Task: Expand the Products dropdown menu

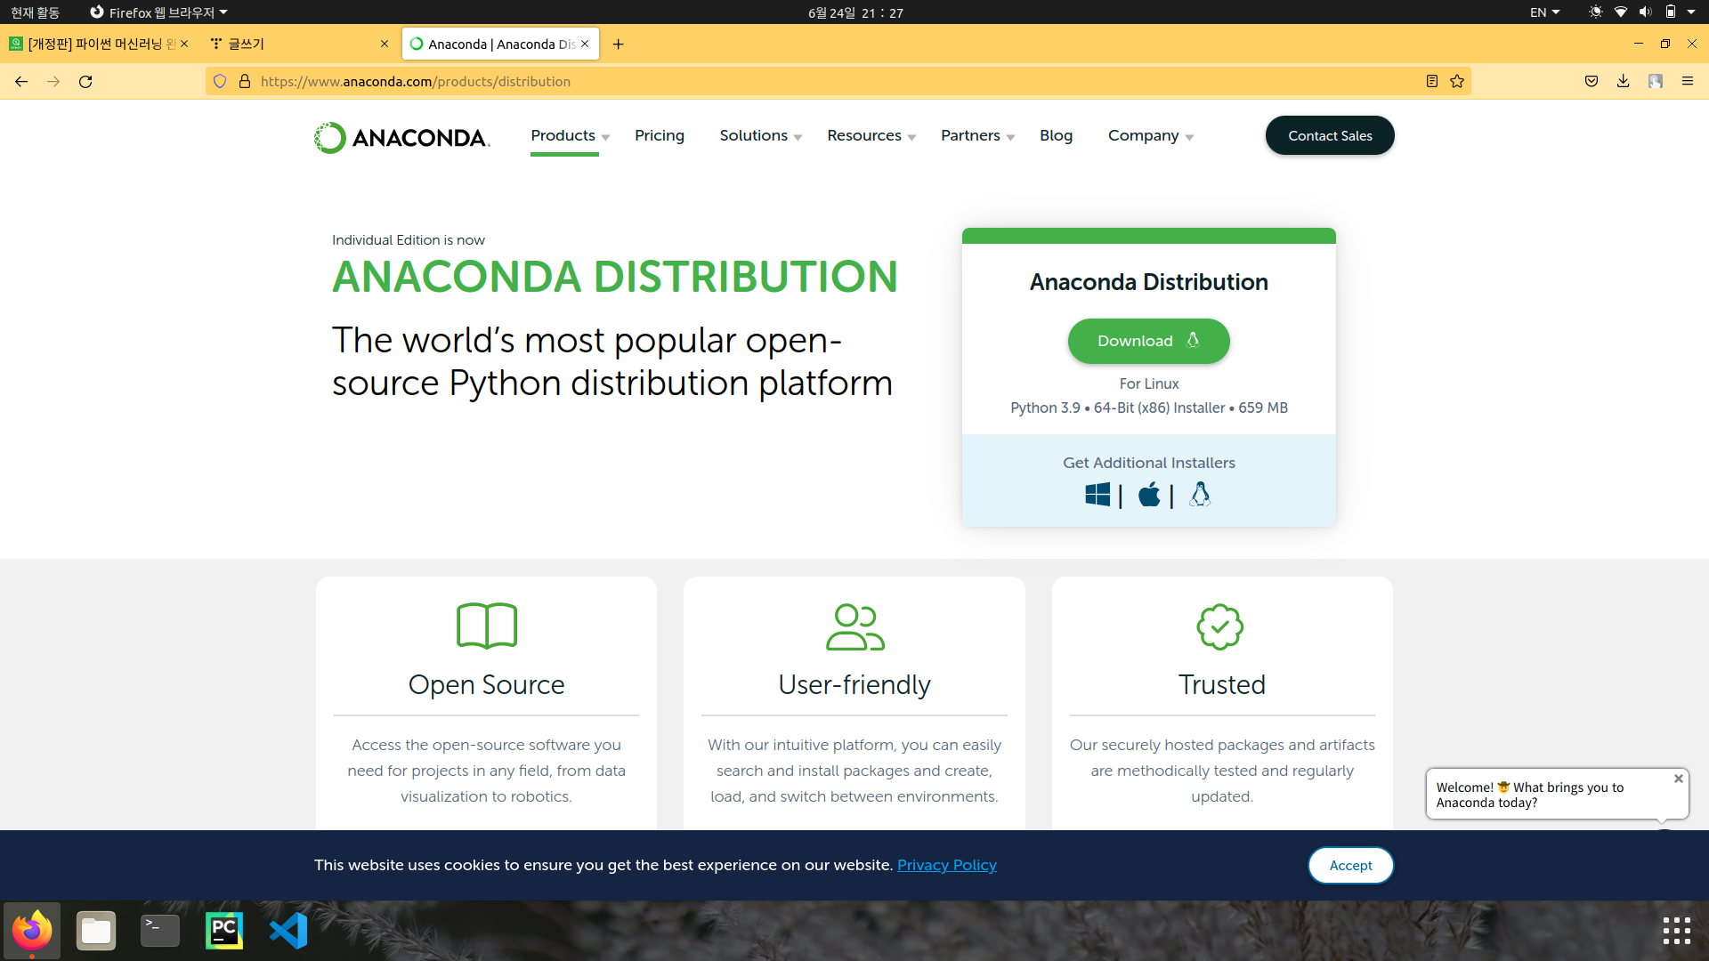Action: (563, 135)
